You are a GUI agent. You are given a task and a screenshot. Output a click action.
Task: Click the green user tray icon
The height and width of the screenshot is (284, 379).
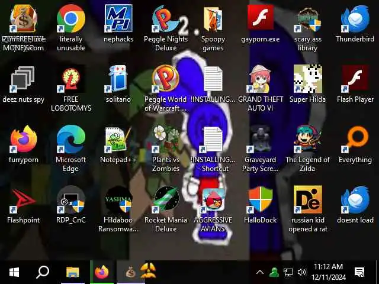coord(274,272)
